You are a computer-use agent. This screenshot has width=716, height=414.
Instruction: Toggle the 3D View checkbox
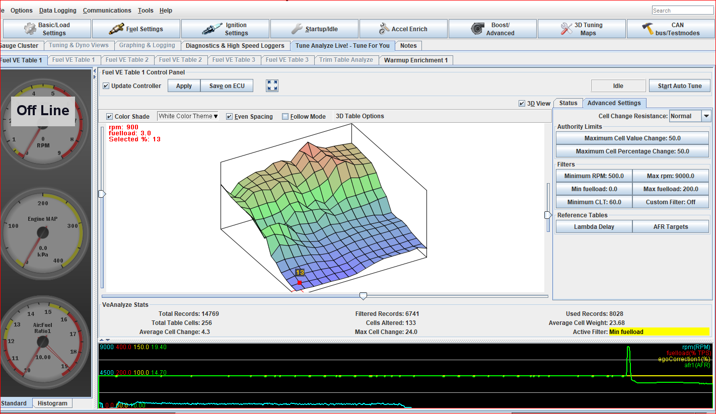(522, 104)
